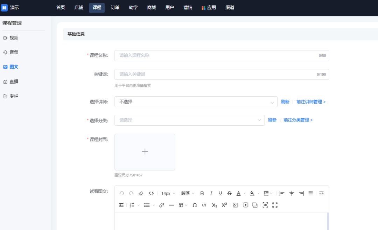Toggle source code view in editor
The height and width of the screenshot is (230, 378).
(151, 193)
